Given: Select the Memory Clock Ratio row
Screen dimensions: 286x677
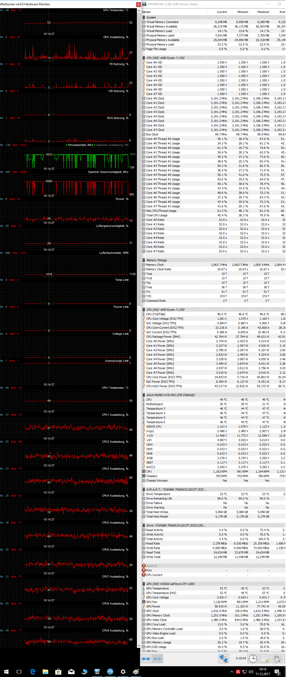Looking at the screenshot, I should tap(214, 269).
